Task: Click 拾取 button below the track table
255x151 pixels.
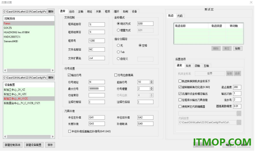Action: [x=237, y=49]
